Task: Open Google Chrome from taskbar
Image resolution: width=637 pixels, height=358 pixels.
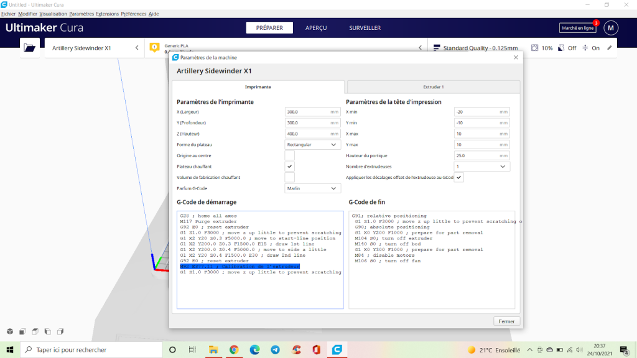Action: tap(234, 349)
